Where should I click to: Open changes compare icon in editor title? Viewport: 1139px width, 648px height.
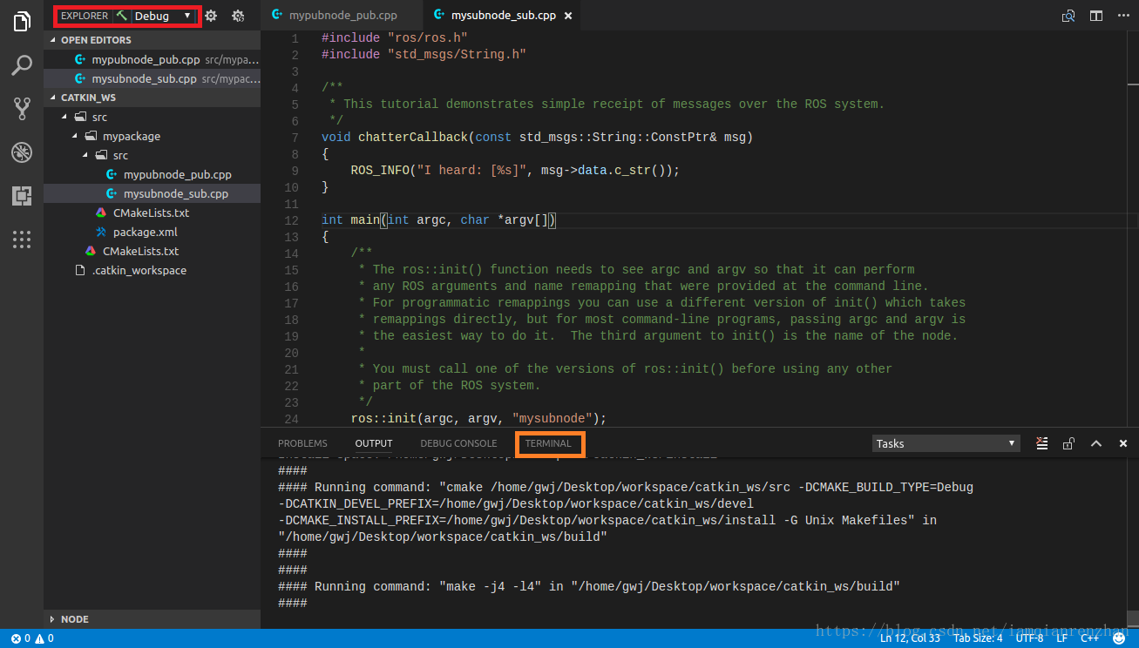click(1068, 16)
